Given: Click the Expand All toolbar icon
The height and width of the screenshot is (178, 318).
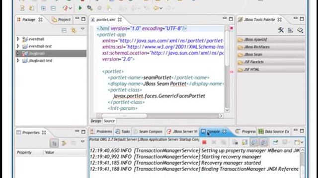Looking at the screenshot, I should tap(43, 8).
